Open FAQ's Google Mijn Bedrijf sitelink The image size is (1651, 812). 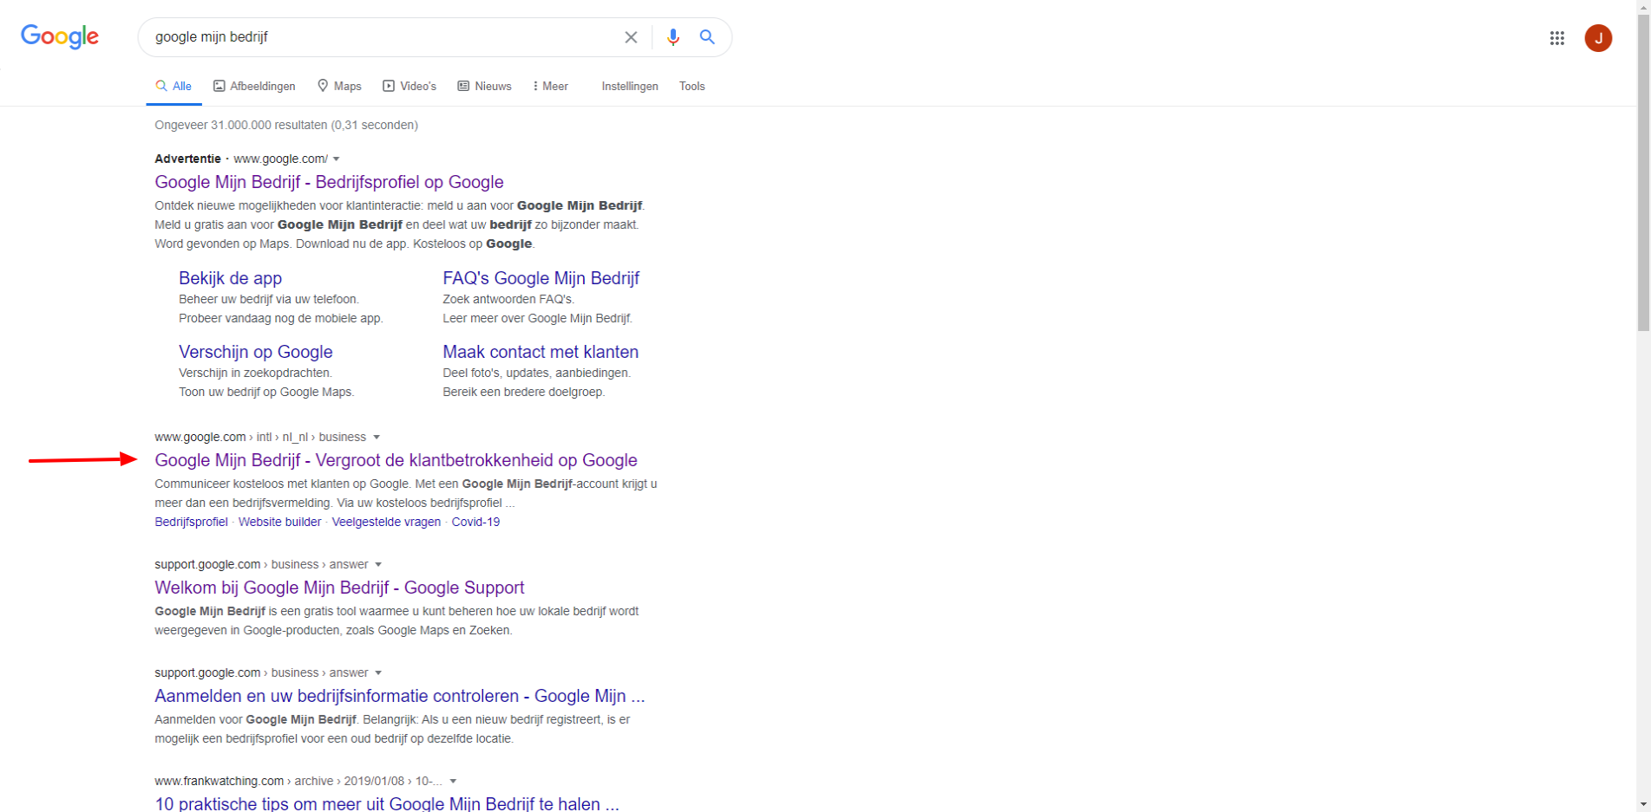click(541, 278)
